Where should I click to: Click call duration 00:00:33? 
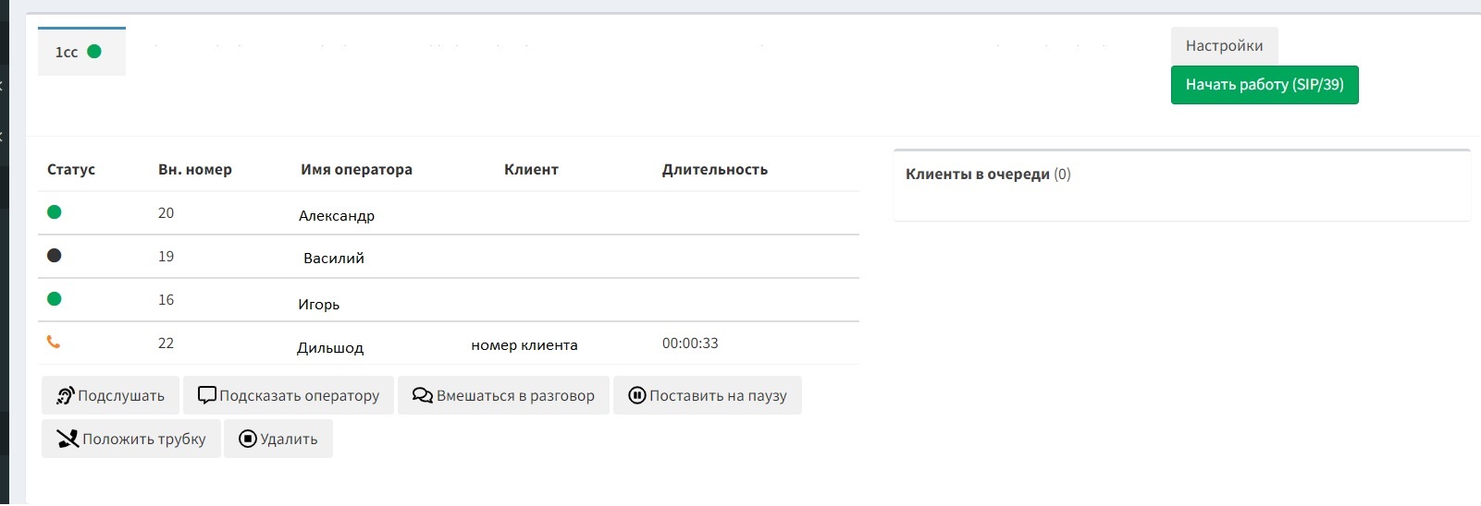point(690,343)
